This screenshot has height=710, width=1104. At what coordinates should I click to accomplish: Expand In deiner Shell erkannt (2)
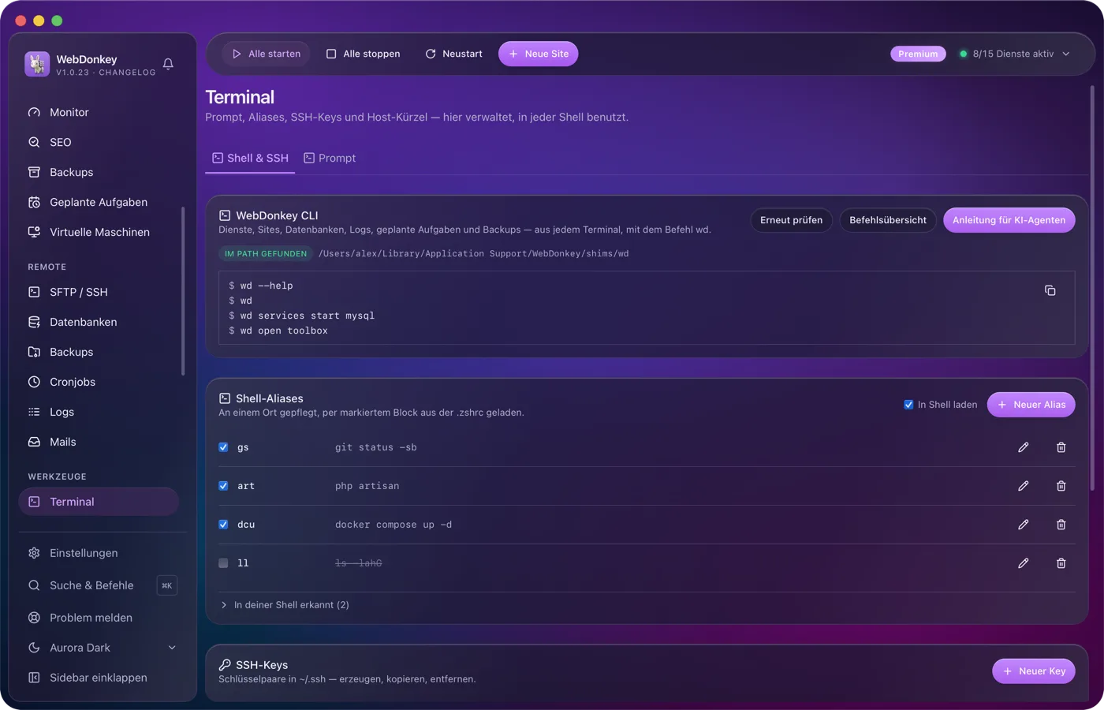(285, 605)
